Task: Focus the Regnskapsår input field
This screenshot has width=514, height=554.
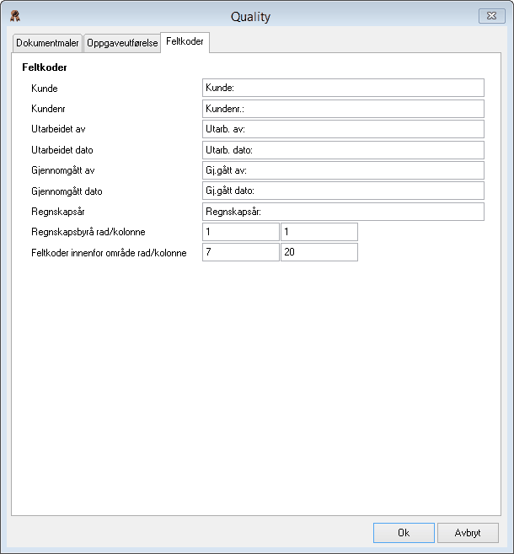Action: pos(343,212)
